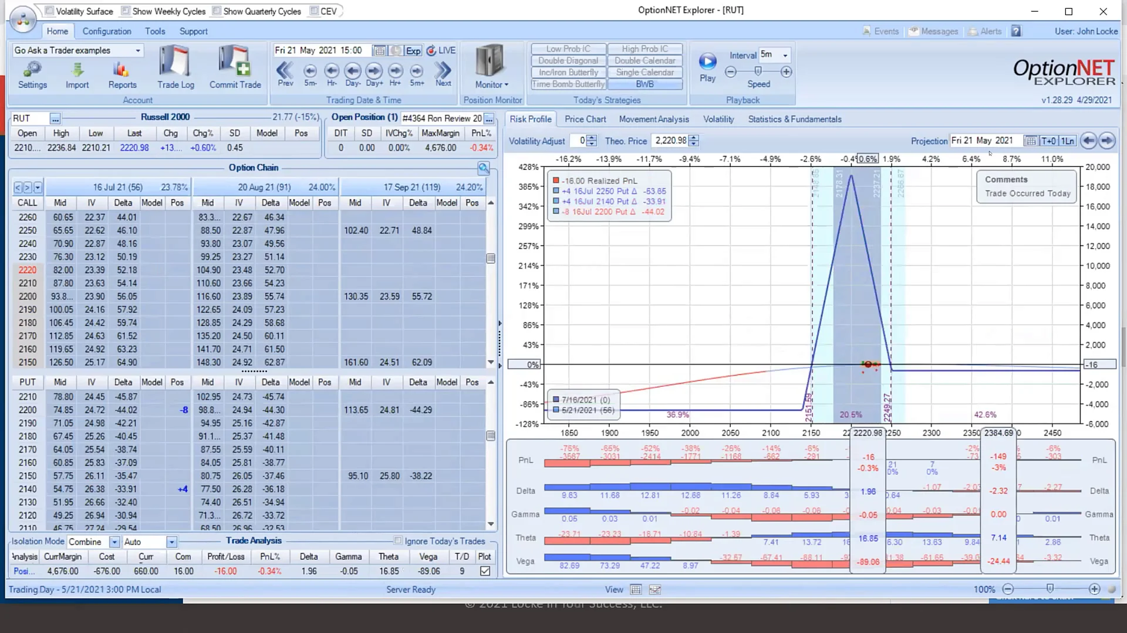Viewport: 1127px width, 633px height.
Task: Open the Tools tab
Action: (155, 31)
